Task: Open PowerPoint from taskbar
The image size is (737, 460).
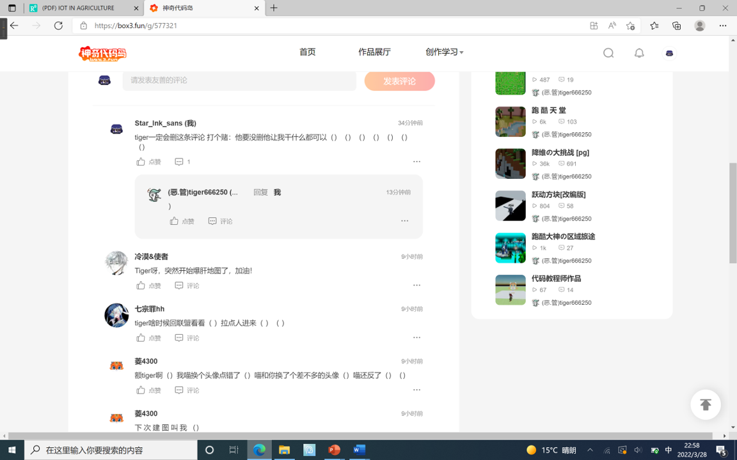Action: click(334, 450)
